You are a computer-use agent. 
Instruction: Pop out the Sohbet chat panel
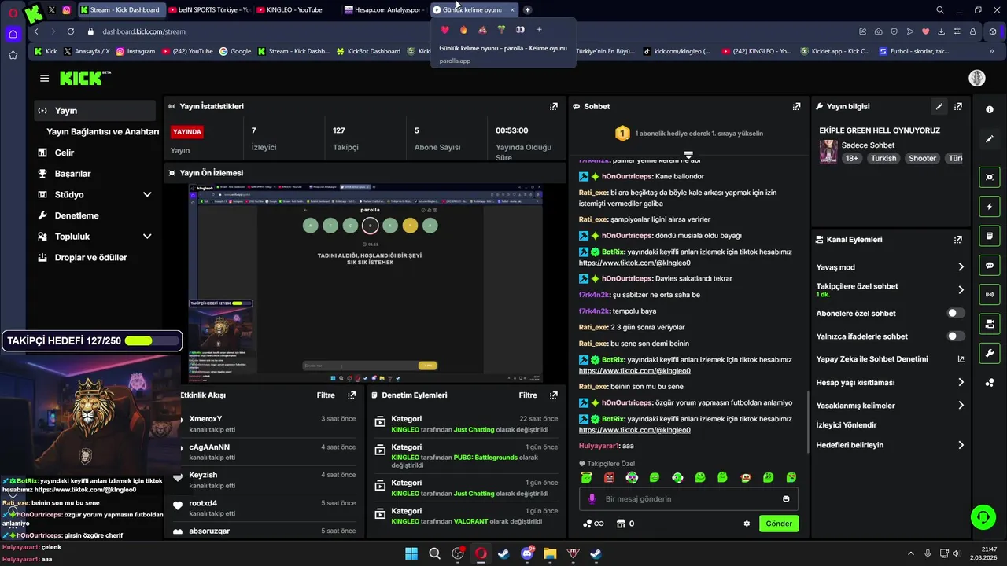(796, 106)
